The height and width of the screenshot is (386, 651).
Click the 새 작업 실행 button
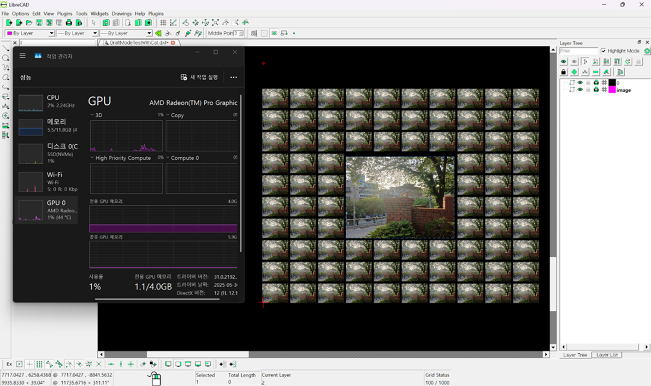click(x=199, y=77)
